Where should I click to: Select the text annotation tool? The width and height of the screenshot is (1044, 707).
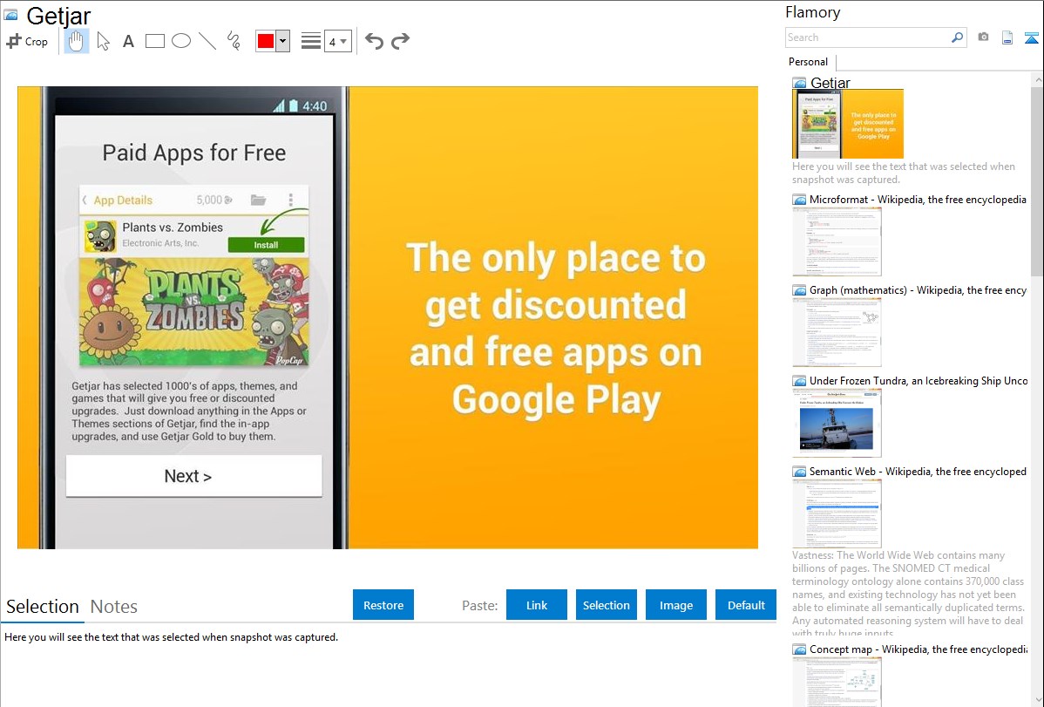pyautogui.click(x=128, y=41)
